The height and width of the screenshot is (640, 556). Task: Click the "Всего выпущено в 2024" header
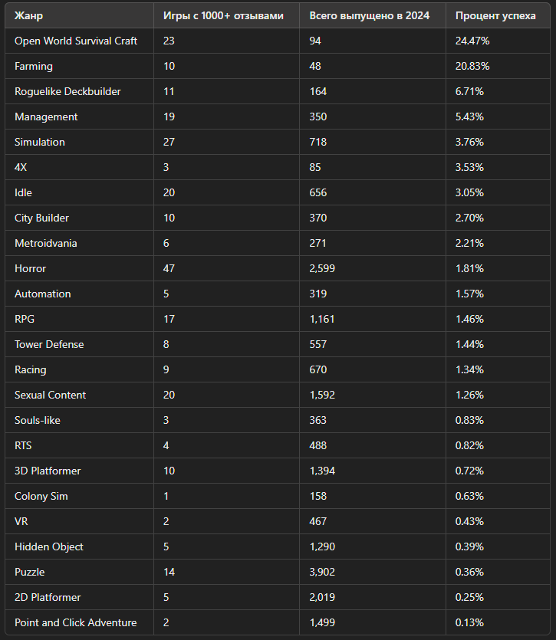[x=369, y=15]
